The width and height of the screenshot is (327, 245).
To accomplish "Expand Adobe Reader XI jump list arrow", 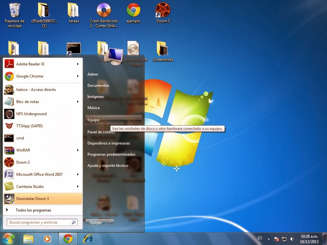I will tap(78, 64).
